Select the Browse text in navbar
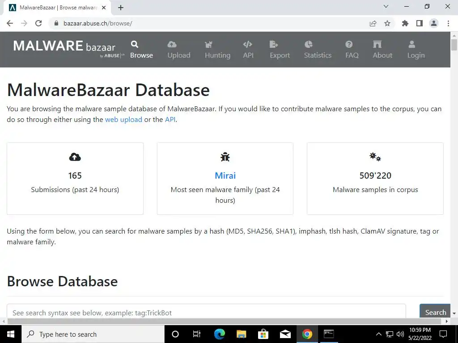 (141, 55)
